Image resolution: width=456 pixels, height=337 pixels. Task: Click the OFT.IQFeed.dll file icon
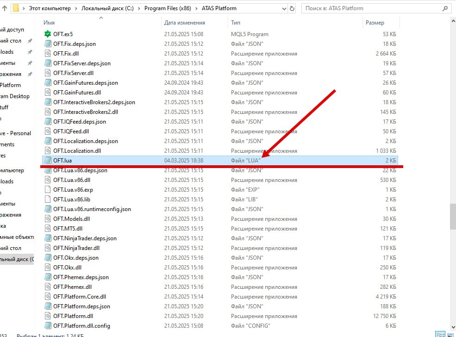coord(48,131)
